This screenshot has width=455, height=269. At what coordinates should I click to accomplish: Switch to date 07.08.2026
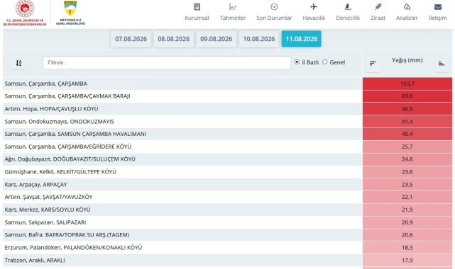(x=131, y=39)
